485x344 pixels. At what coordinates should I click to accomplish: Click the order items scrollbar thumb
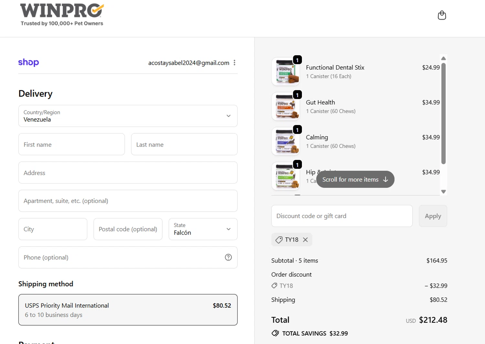(443, 114)
